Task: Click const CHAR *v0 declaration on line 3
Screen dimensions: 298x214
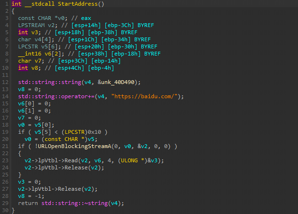Action: pos(43,18)
